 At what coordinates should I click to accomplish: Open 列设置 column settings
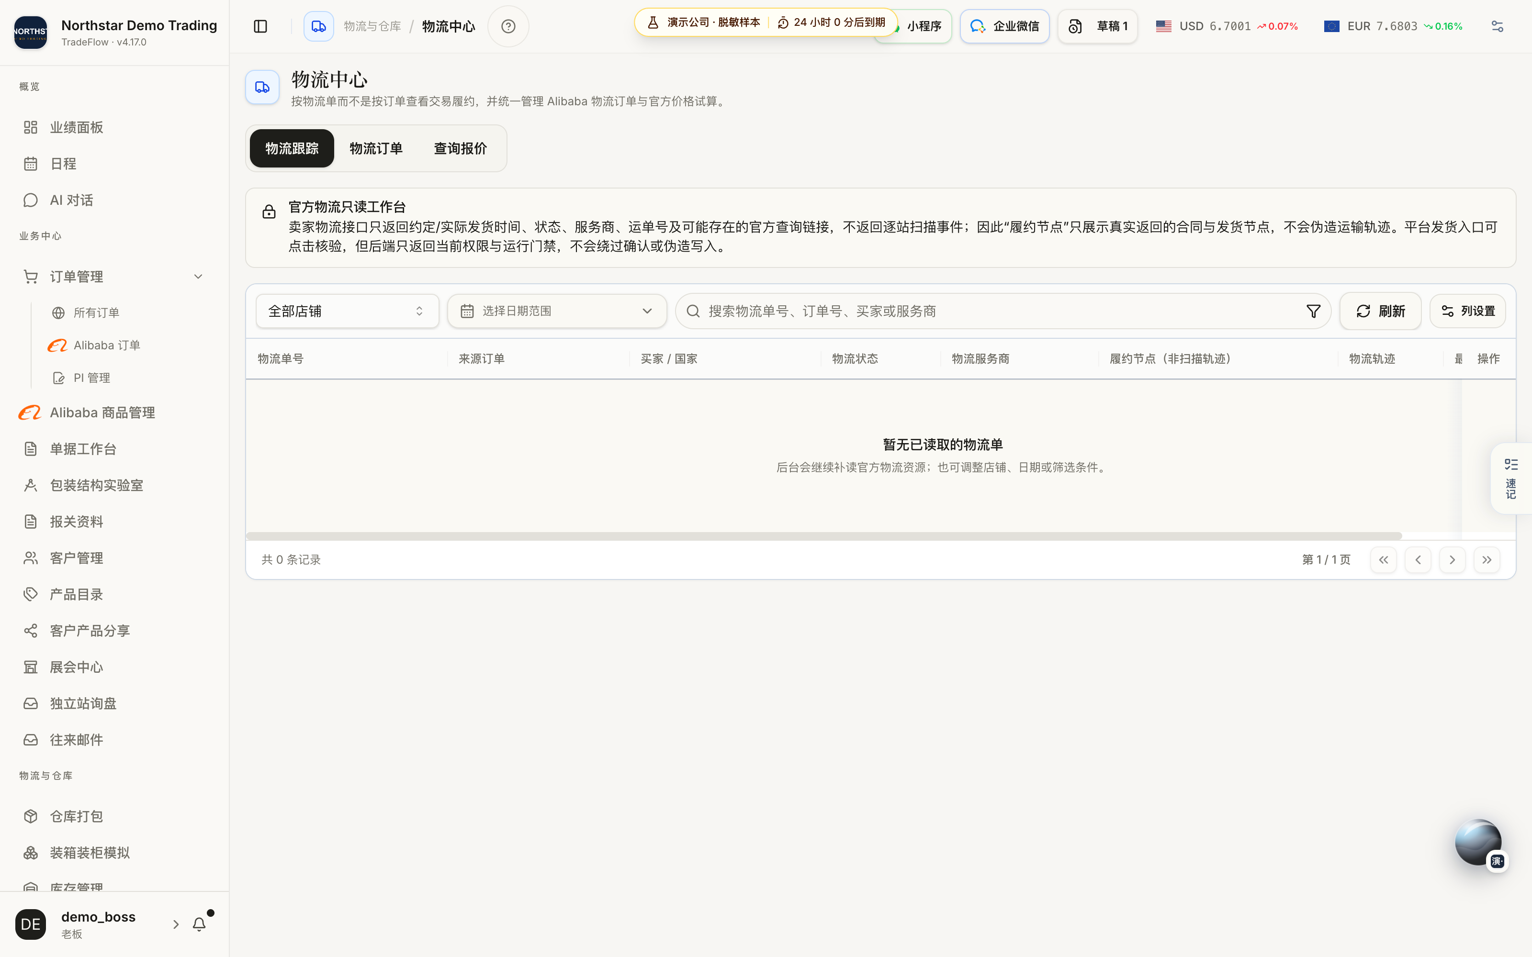tap(1467, 311)
